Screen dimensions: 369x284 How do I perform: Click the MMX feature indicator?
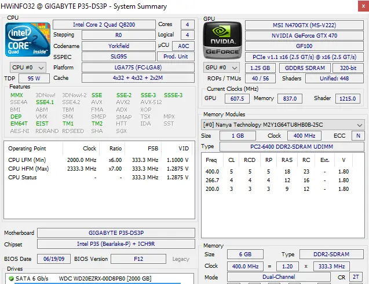[17, 95]
